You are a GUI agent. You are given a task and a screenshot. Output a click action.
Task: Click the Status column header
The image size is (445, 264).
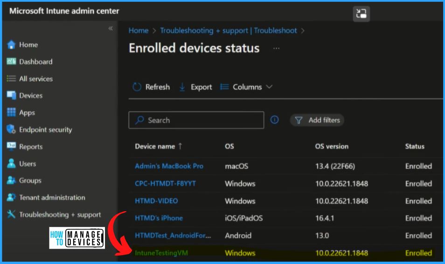tap(415, 146)
